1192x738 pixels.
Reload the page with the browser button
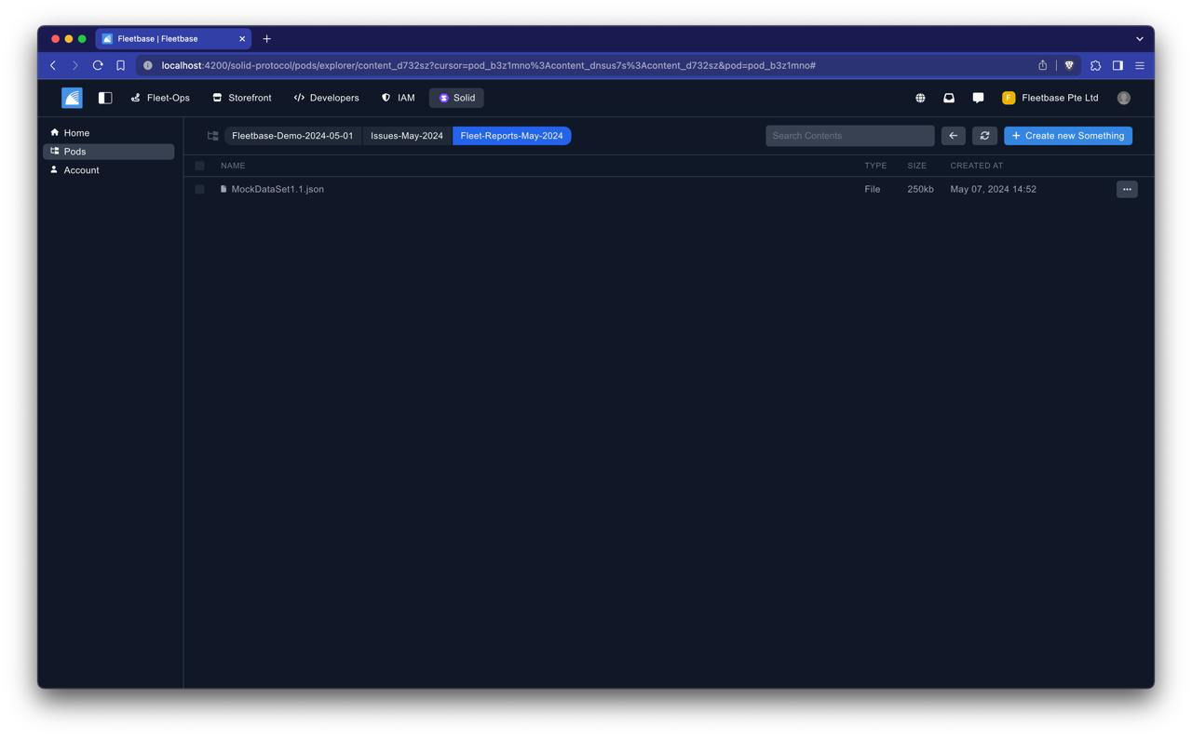[x=98, y=66]
